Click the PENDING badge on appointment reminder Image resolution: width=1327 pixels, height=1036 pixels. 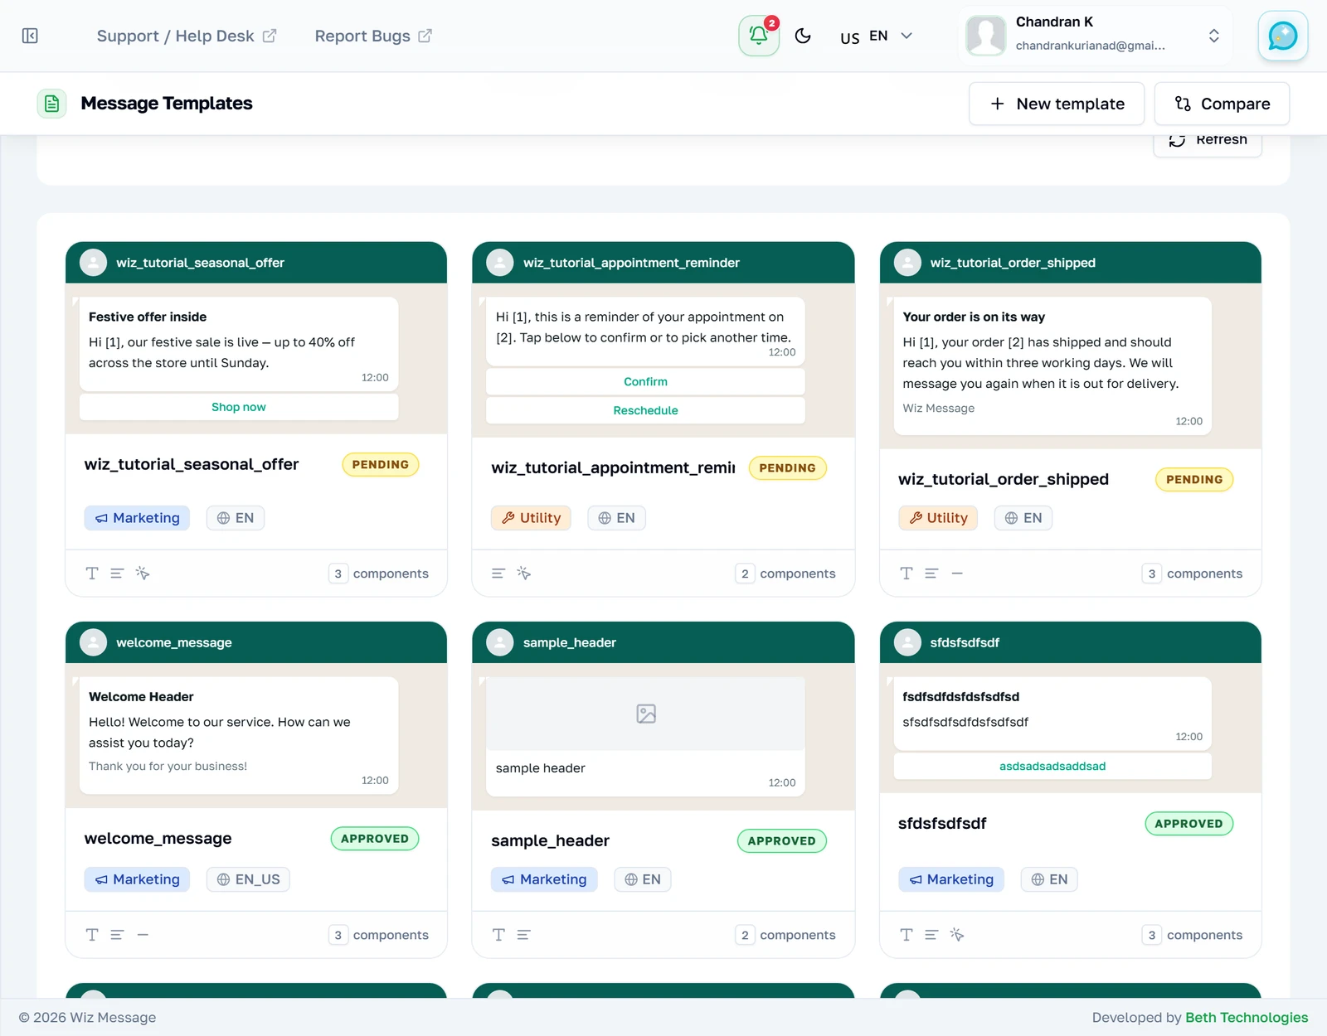[x=787, y=467]
